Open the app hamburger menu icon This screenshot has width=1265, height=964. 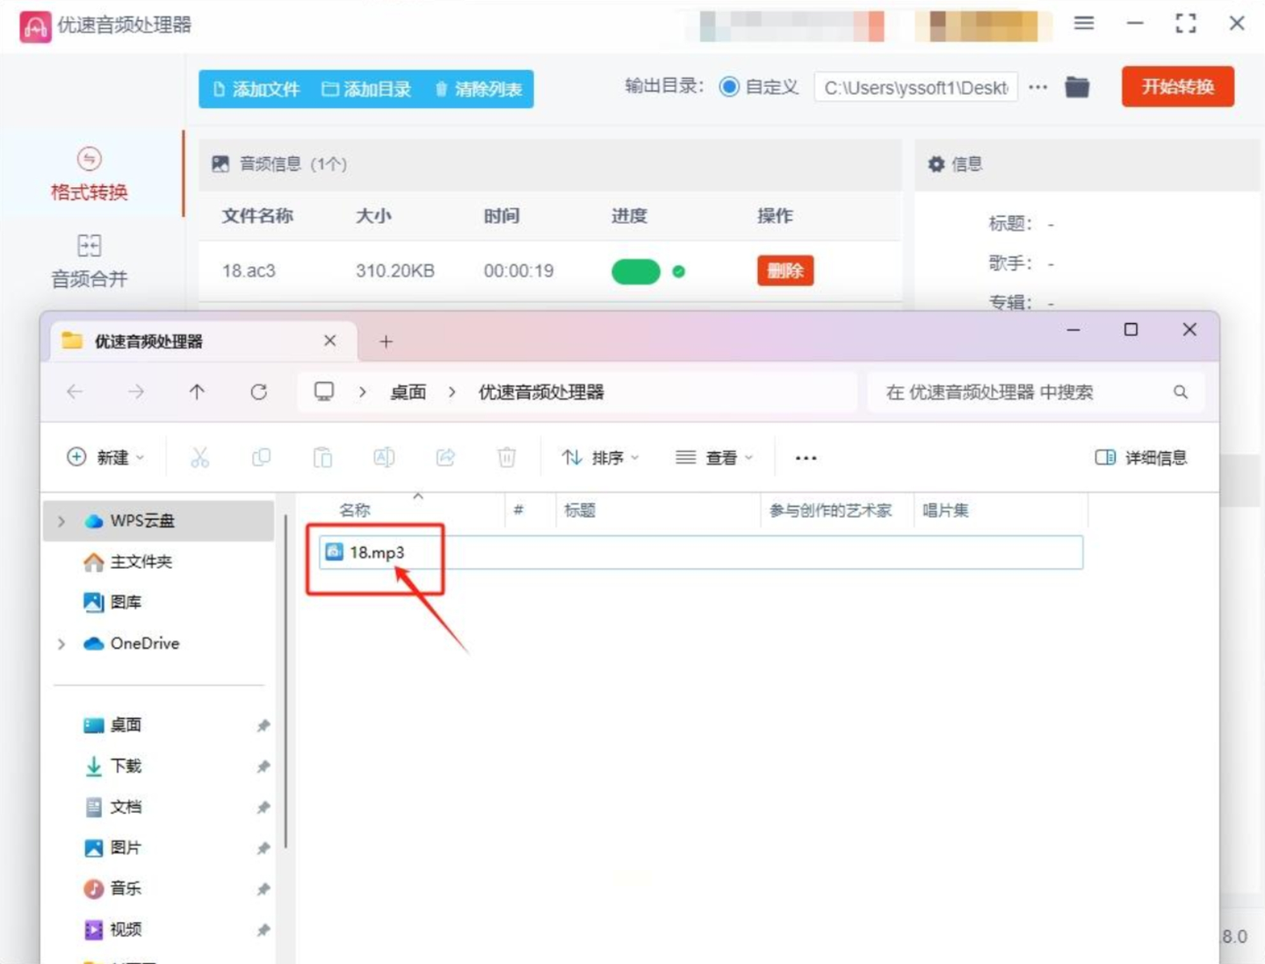tap(1083, 24)
